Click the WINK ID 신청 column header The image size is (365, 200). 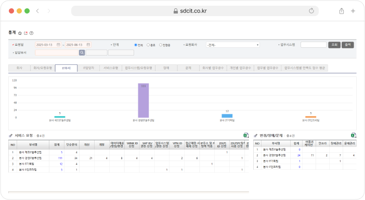click(x=132, y=144)
